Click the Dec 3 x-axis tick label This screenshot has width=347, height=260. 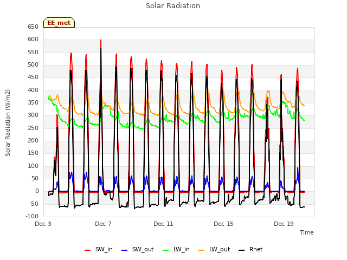pos(43,224)
